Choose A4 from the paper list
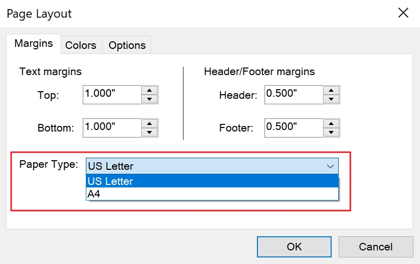This screenshot has height=264, width=420. 212,194
